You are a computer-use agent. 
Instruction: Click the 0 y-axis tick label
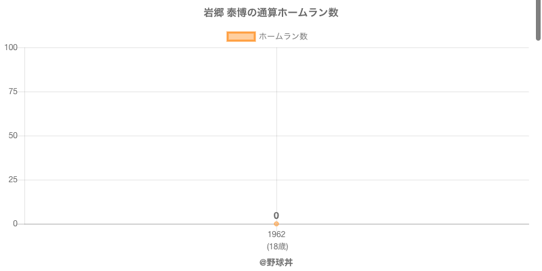(15, 224)
